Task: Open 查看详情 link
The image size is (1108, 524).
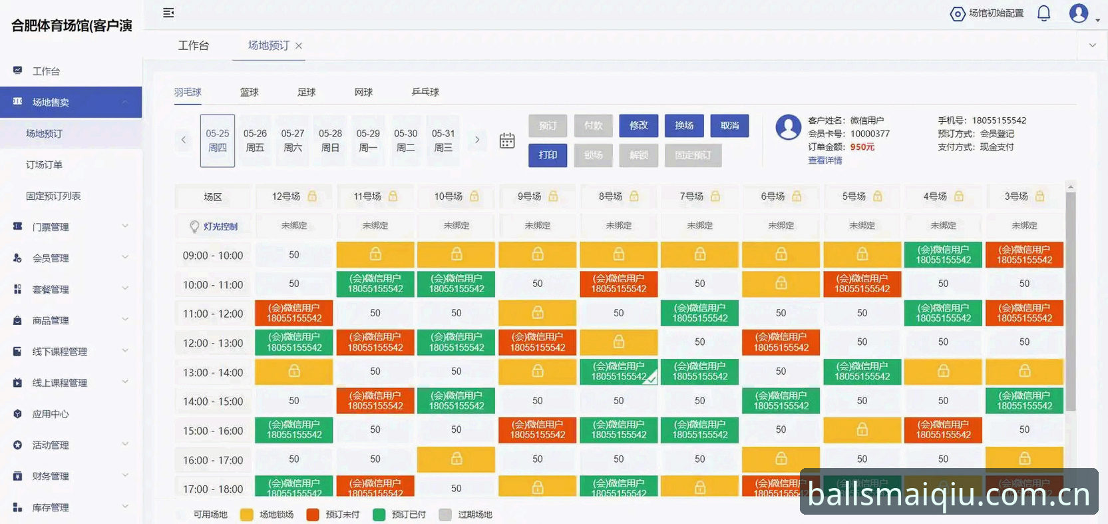Action: click(x=825, y=160)
